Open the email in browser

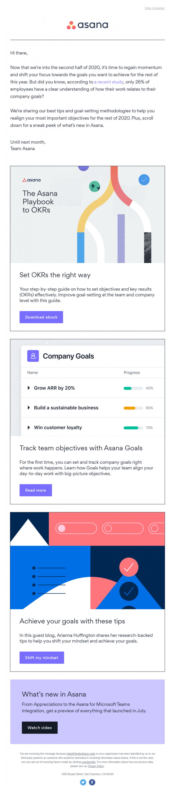(x=155, y=8)
